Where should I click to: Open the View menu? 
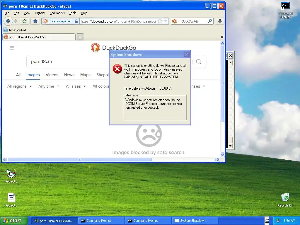point(27,13)
